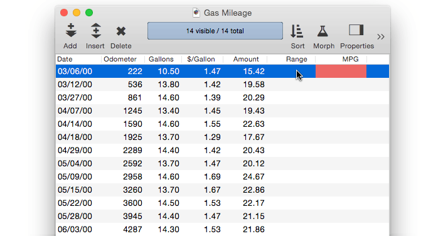Screen dimensions: 448x236
Task: Click odometer value 1925
Action: coord(132,137)
